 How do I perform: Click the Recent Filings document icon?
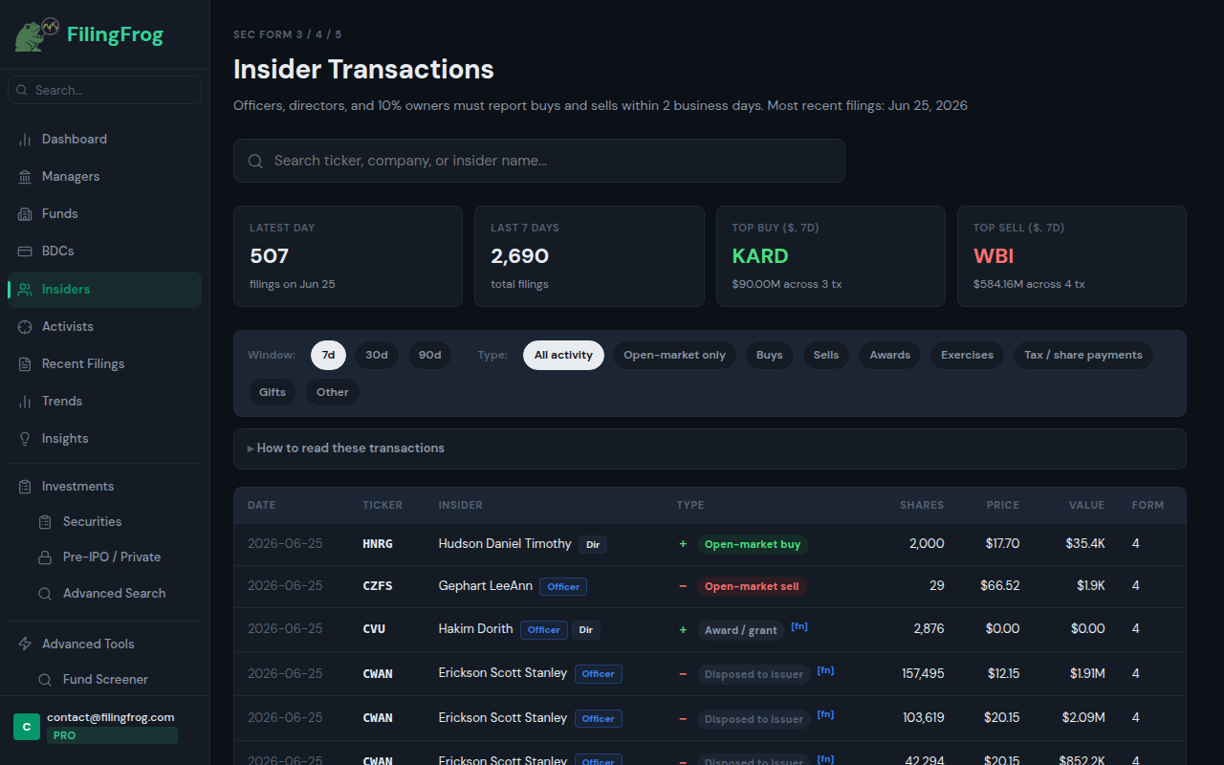(25, 364)
